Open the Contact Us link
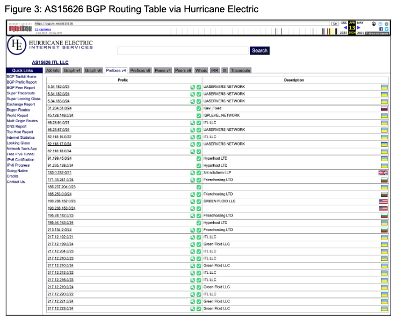397x320 pixels. (16, 182)
